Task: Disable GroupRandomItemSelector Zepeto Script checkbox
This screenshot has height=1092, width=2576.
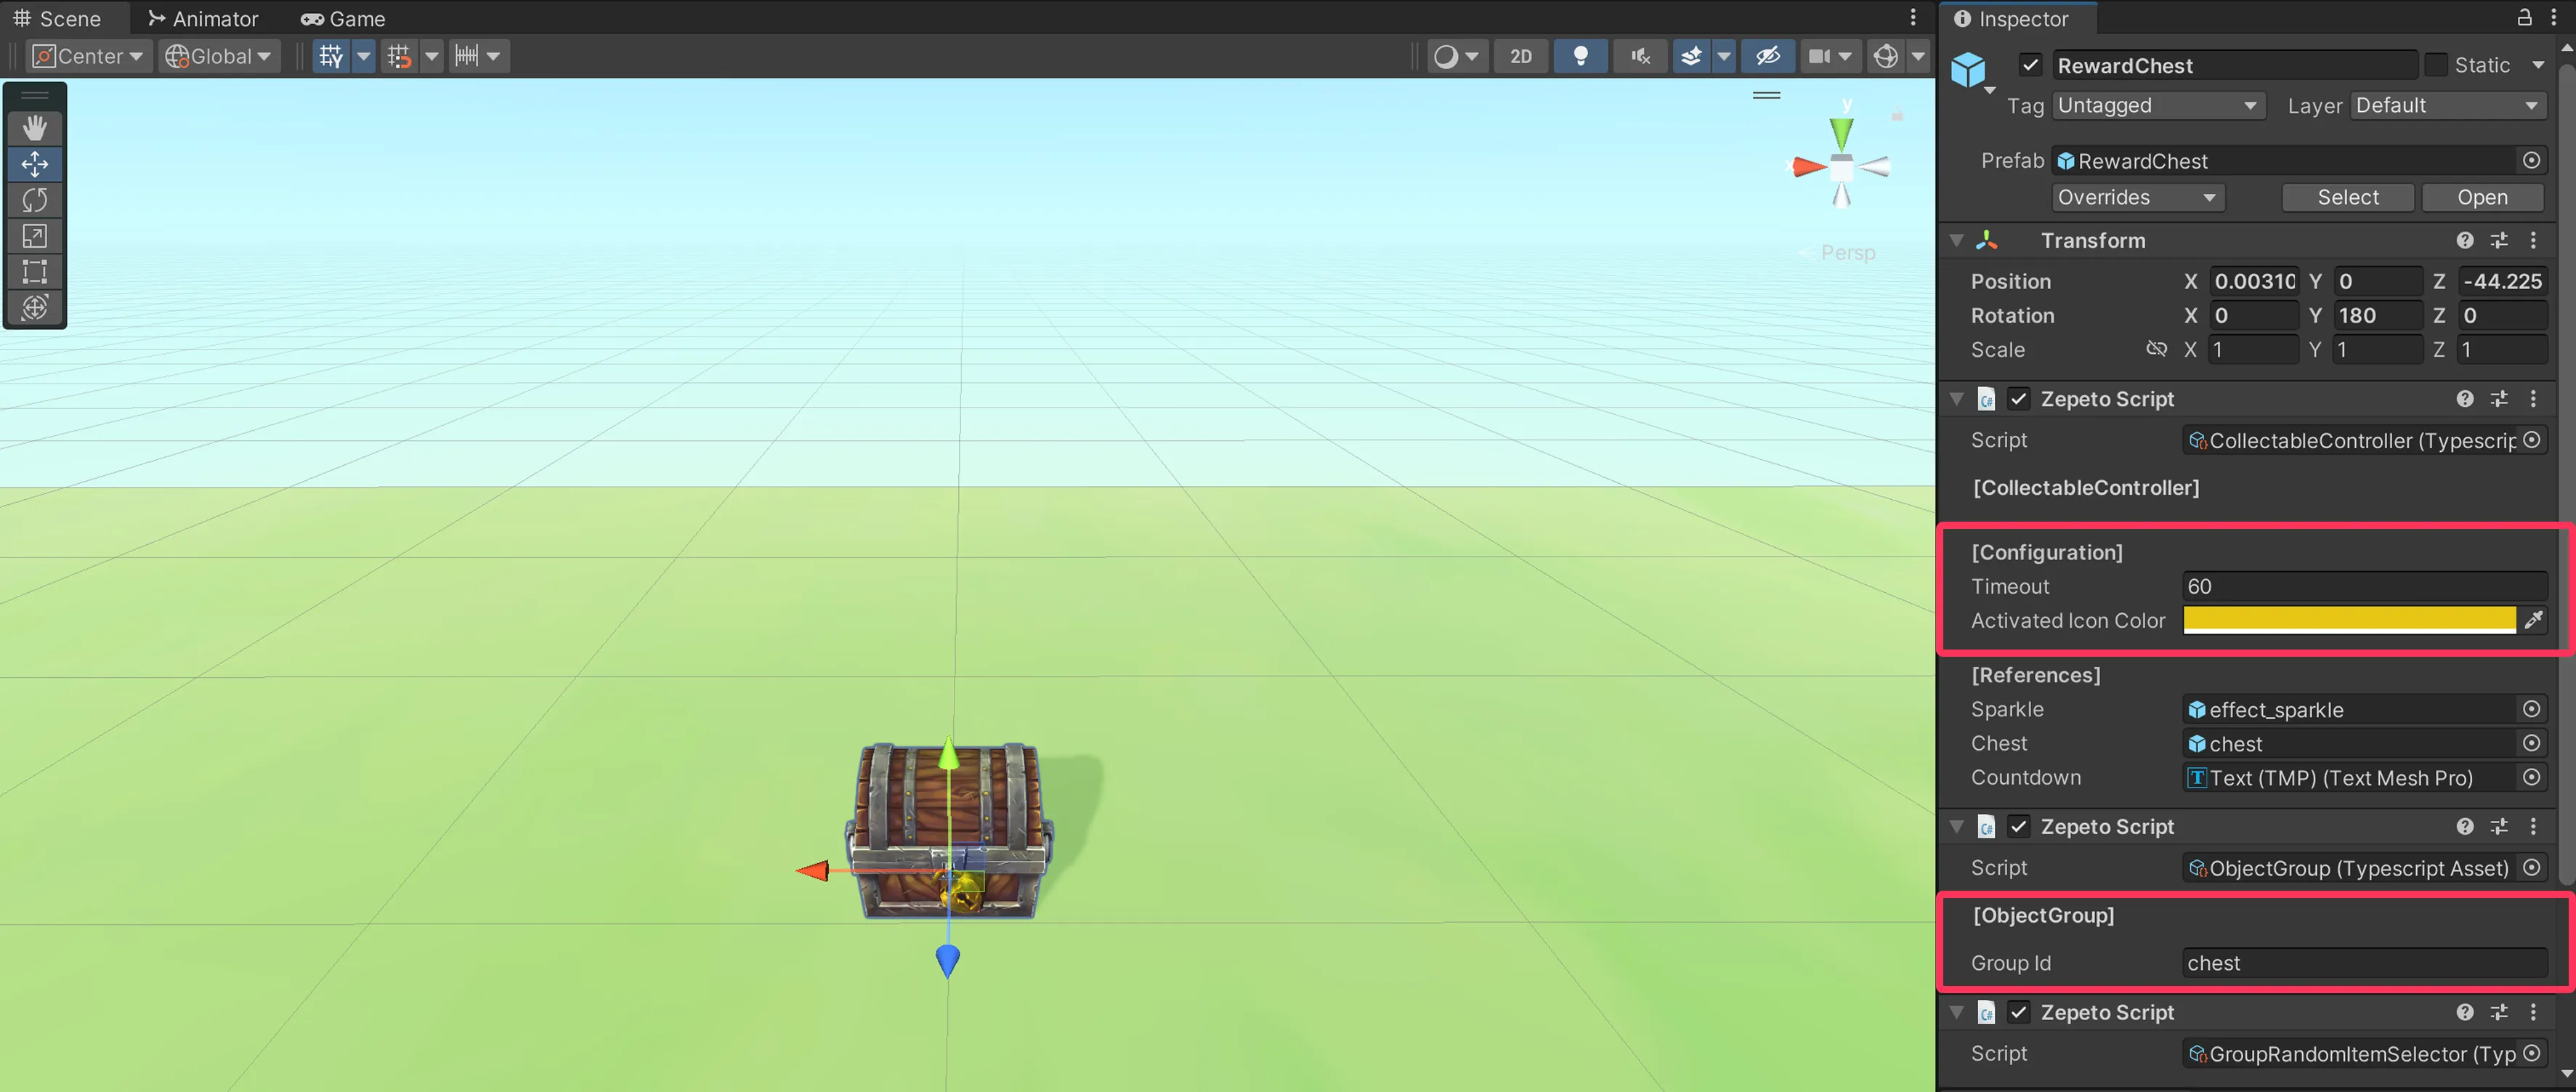Action: 2019,1012
